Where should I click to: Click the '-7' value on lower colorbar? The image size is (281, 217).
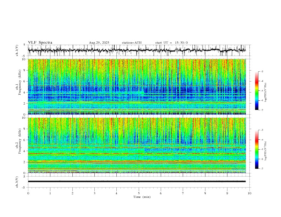tap(261, 168)
